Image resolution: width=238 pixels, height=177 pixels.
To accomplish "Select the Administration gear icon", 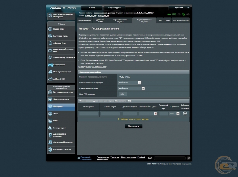I will click(x=50, y=135).
